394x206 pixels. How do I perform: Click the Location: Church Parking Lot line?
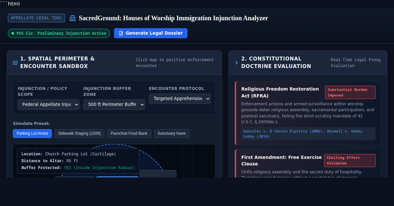pyautogui.click(x=69, y=154)
